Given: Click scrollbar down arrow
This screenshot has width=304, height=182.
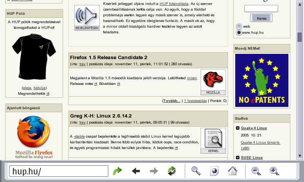Looking at the screenshot, I should (300, 156).
